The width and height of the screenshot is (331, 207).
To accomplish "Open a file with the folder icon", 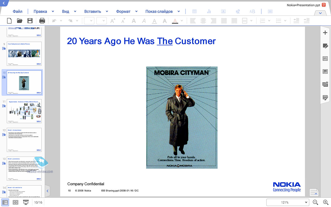I will pyautogui.click(x=20, y=21).
